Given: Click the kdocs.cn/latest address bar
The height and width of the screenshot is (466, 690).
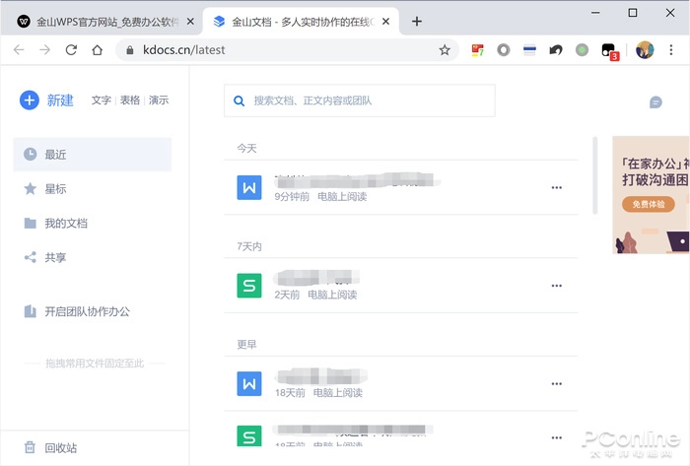Looking at the screenshot, I should coord(287,49).
